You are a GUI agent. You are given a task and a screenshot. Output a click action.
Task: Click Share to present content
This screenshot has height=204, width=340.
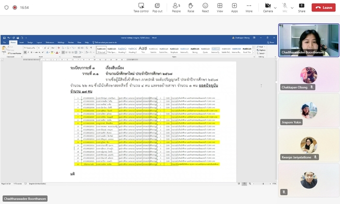[302, 8]
